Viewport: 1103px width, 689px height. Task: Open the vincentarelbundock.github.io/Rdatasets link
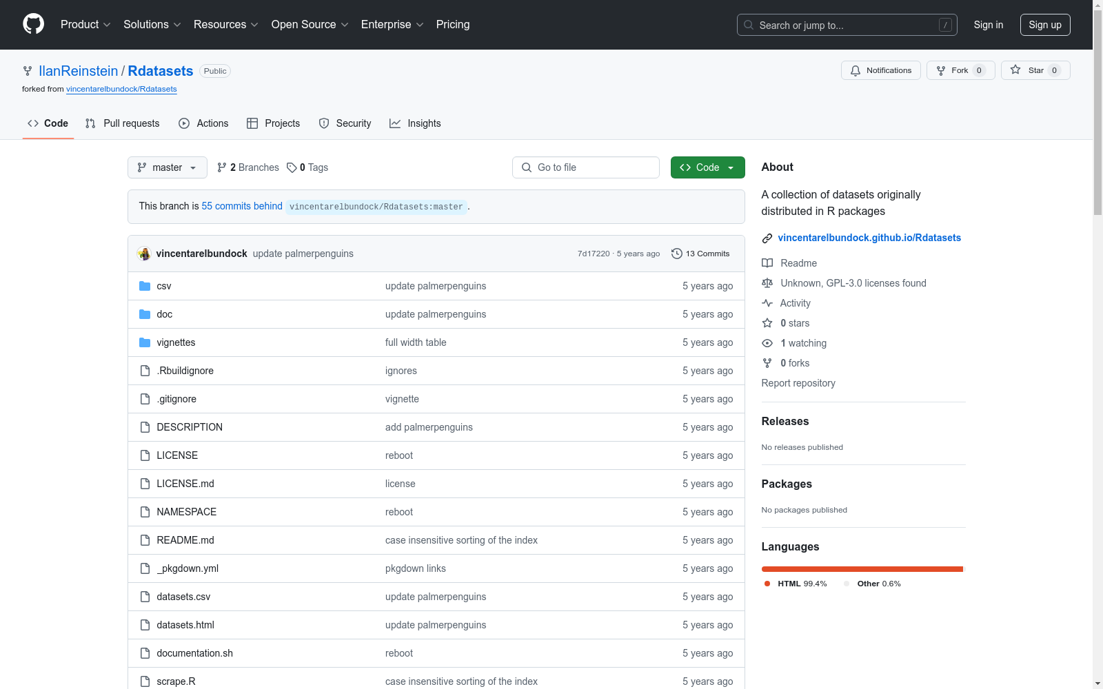[x=869, y=238]
